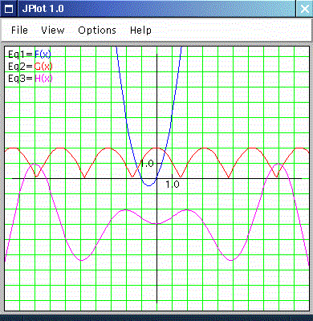This screenshot has height=321, width=313.
Task: Click the tick mark at 1.0 on horizontal axis
Action: coord(172,177)
